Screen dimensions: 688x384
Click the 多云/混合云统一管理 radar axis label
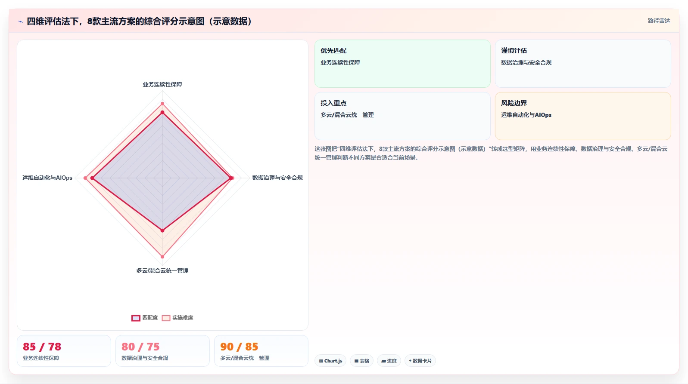pyautogui.click(x=162, y=270)
